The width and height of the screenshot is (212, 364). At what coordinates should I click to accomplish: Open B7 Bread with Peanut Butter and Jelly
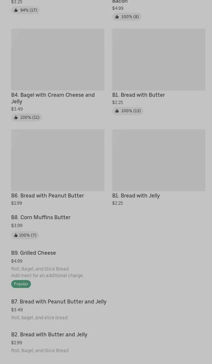(59, 301)
